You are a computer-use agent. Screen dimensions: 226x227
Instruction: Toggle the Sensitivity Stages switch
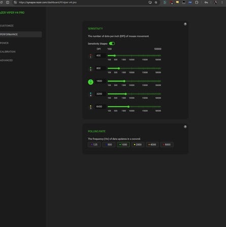(x=112, y=44)
